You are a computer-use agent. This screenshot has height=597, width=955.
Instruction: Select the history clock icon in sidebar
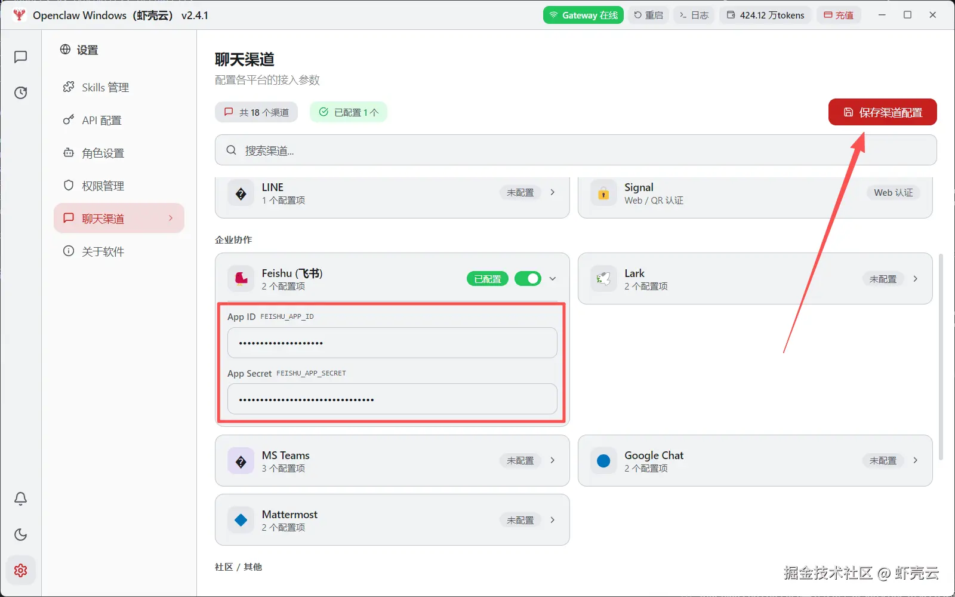coord(21,93)
